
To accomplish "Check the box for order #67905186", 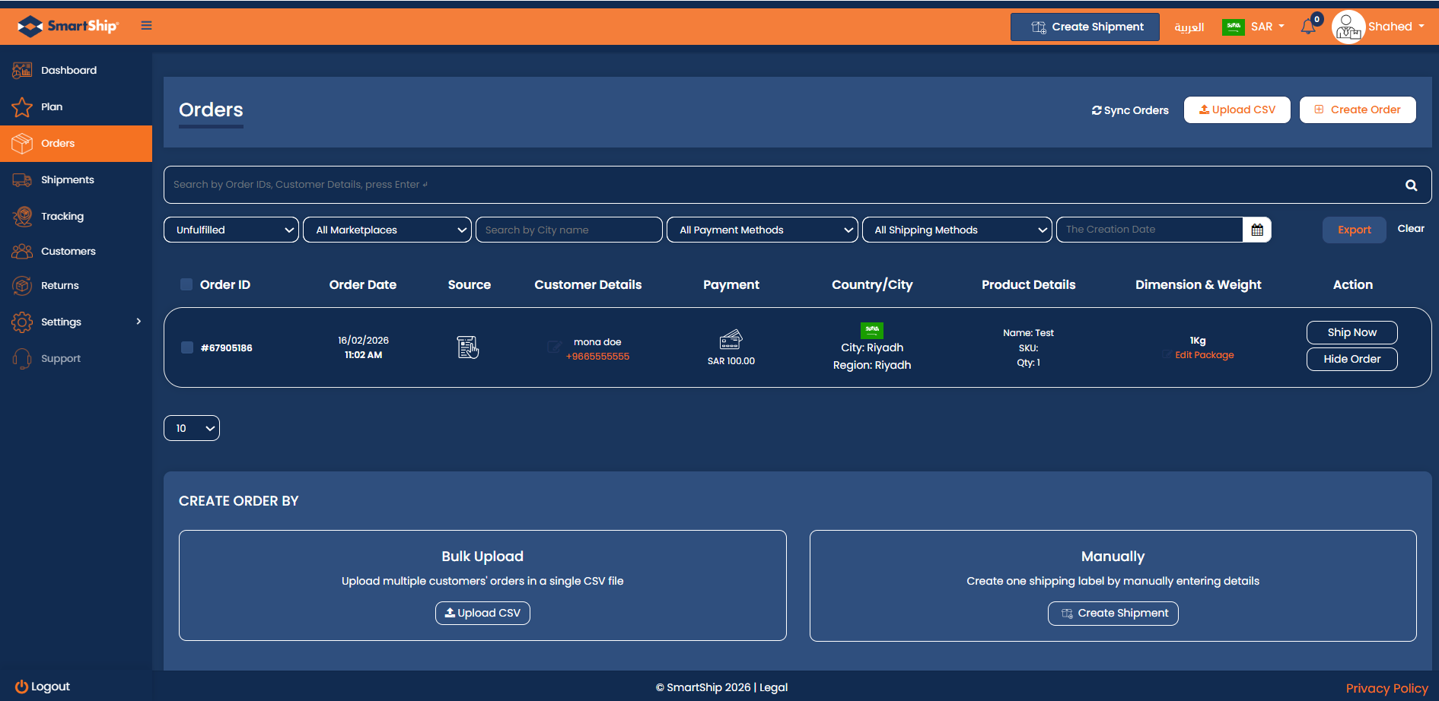I will (187, 347).
